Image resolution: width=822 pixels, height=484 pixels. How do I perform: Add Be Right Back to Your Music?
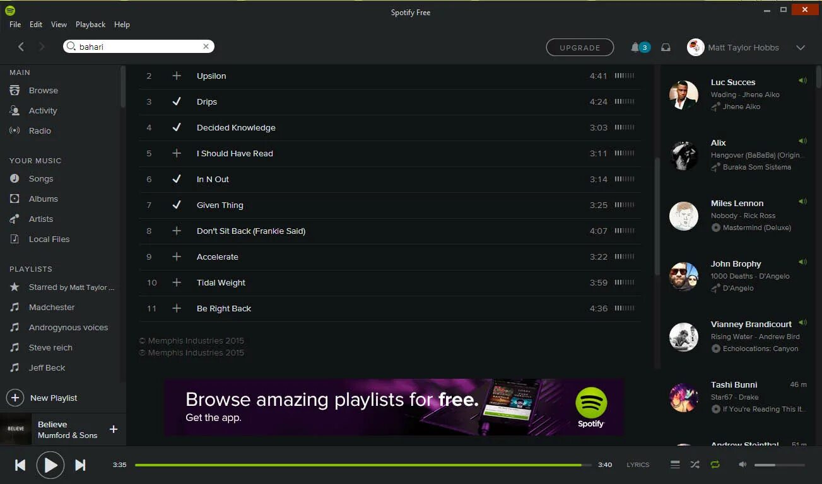[177, 308]
